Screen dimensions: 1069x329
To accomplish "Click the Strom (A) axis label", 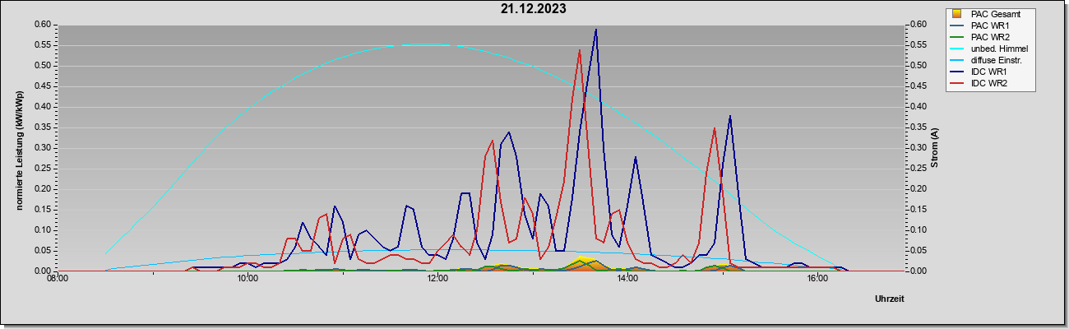I will pyautogui.click(x=934, y=148).
